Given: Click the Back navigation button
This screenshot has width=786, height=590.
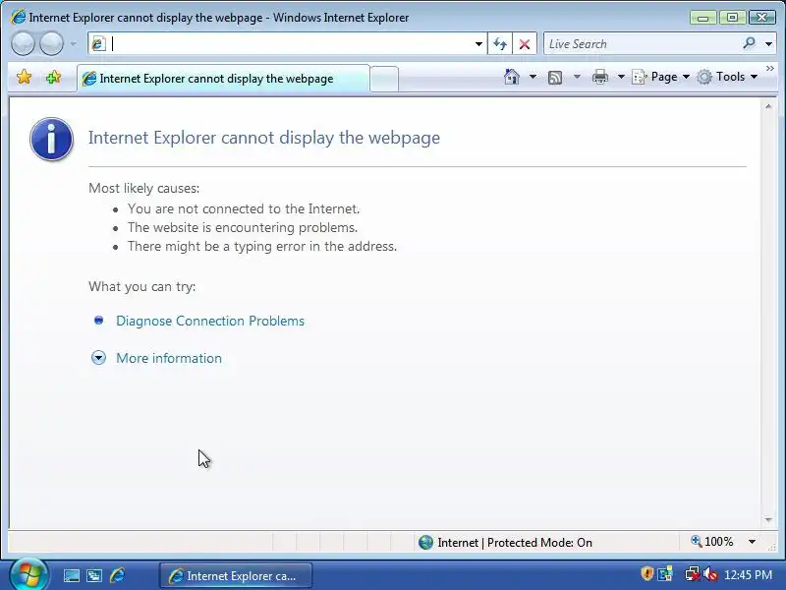Looking at the screenshot, I should 23,43.
